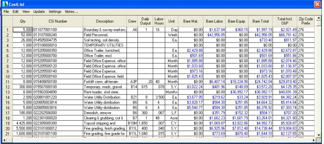Select row header number 20
This screenshot has height=144, width=324.
point(7,128)
